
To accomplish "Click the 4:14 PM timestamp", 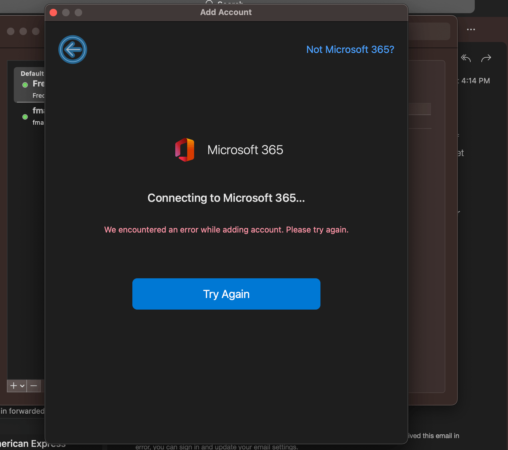I will [x=475, y=81].
